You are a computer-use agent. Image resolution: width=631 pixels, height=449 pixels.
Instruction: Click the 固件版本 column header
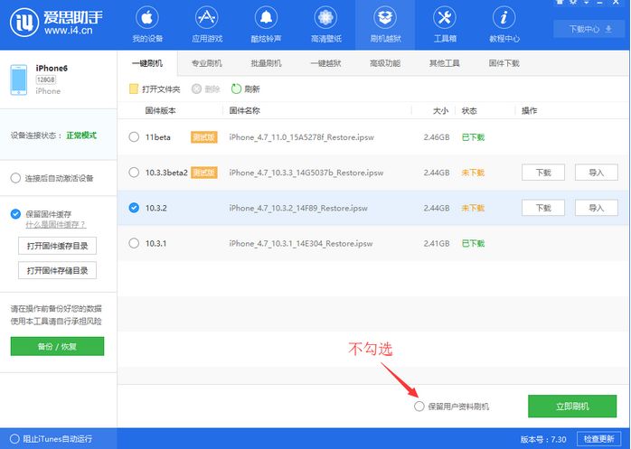coord(161,110)
